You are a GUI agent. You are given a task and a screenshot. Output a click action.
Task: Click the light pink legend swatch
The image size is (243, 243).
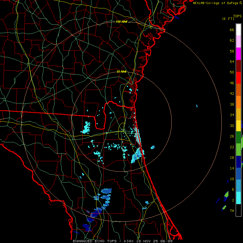238,41
